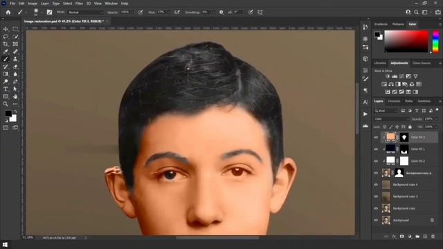The image size is (443, 249).
Task: Click the Brightness/Contrast adjustment icon
Action: click(x=388, y=76)
